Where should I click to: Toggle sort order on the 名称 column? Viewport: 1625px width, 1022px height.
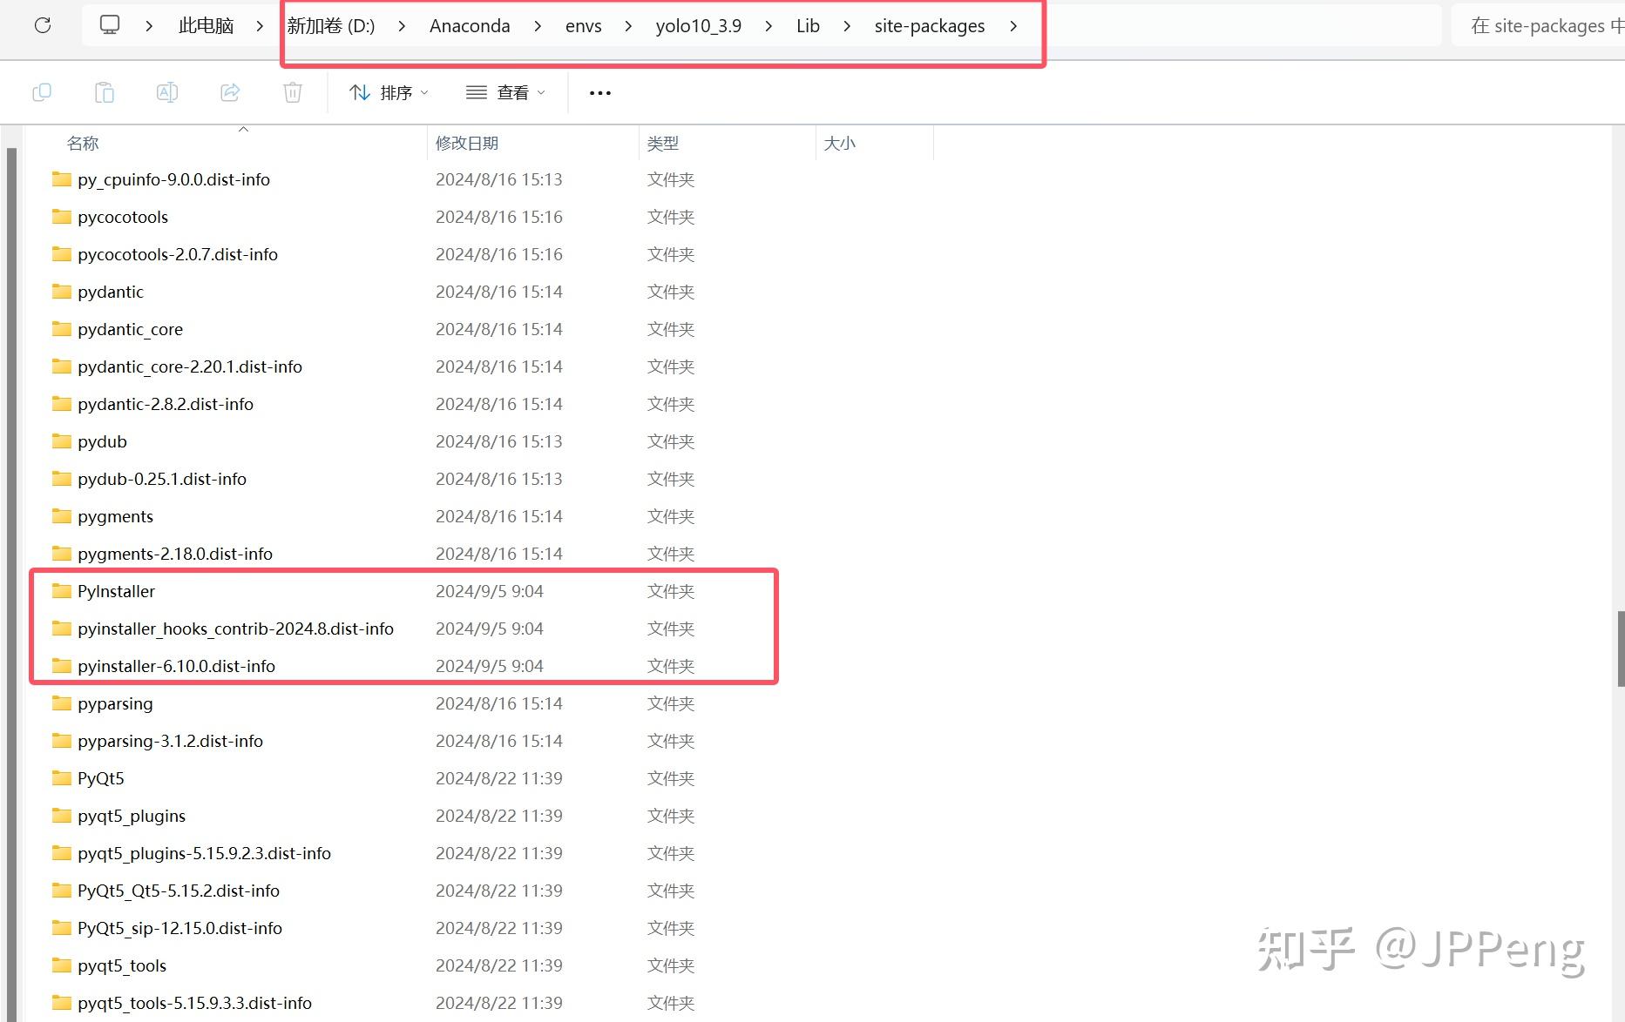click(x=83, y=143)
